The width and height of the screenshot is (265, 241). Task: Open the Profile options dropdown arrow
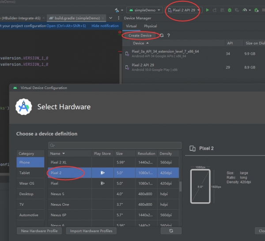tap(250, 10)
